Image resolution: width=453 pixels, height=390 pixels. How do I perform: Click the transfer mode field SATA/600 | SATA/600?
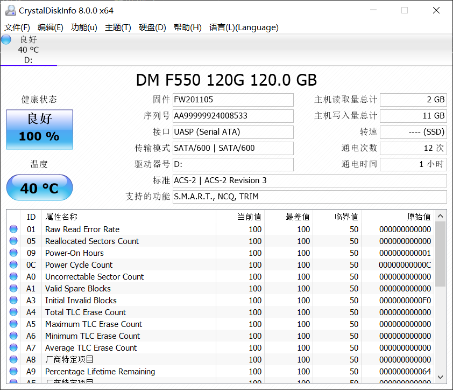click(233, 149)
